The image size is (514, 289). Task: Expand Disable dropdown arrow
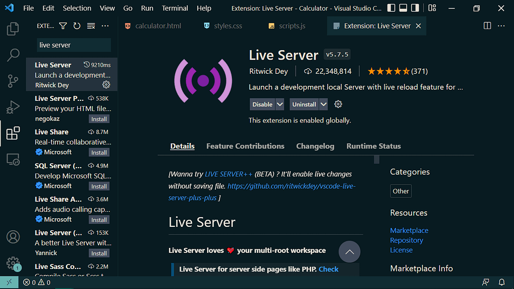(x=280, y=104)
